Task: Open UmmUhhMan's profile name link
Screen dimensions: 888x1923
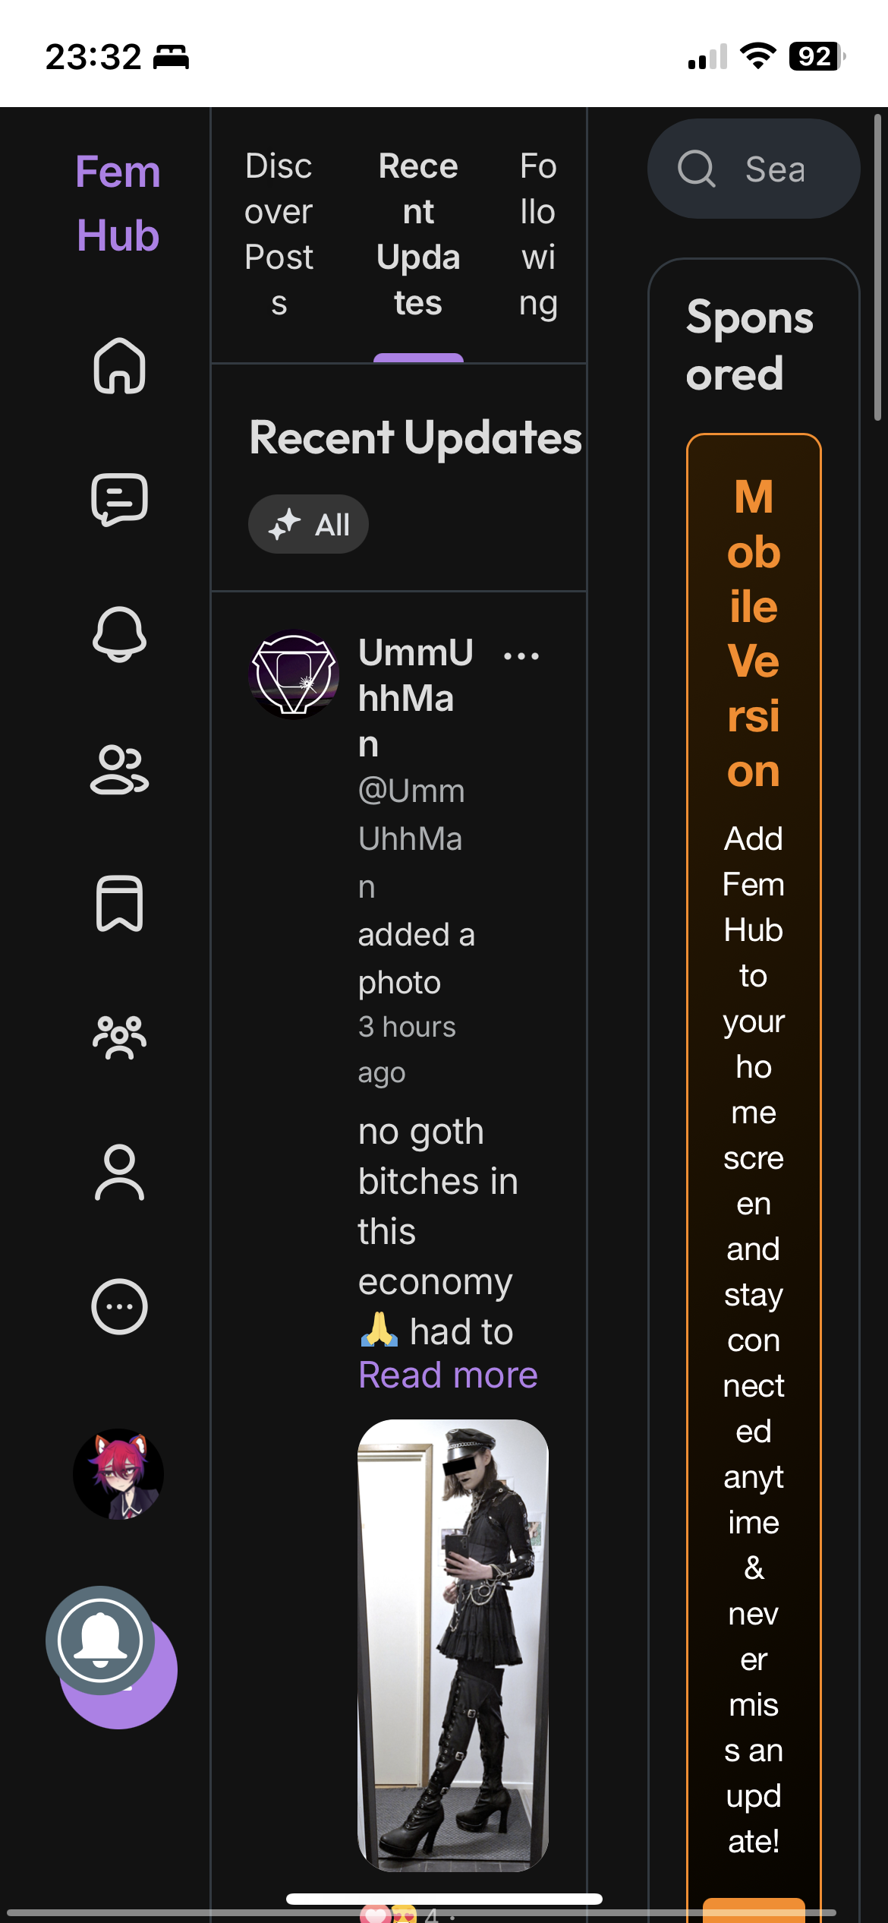Action: click(415, 697)
